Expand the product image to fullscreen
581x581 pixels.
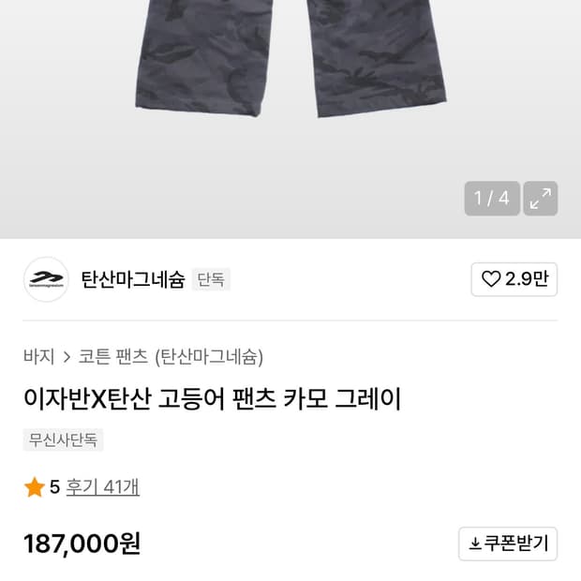click(541, 199)
